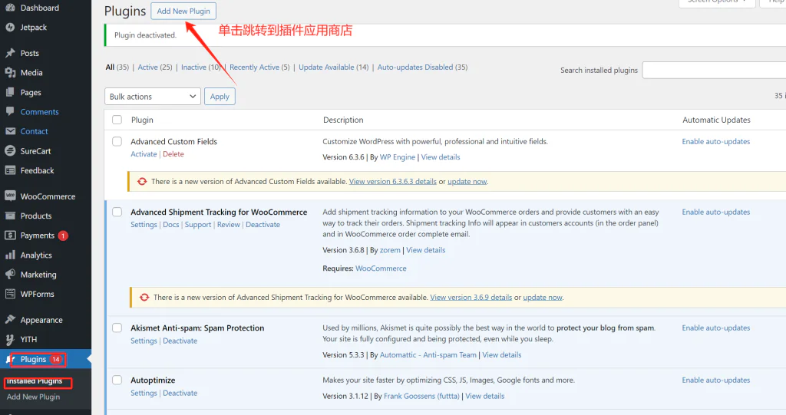Image resolution: width=786 pixels, height=415 pixels.
Task: Click the Analytics bar chart icon
Action: [x=10, y=255]
